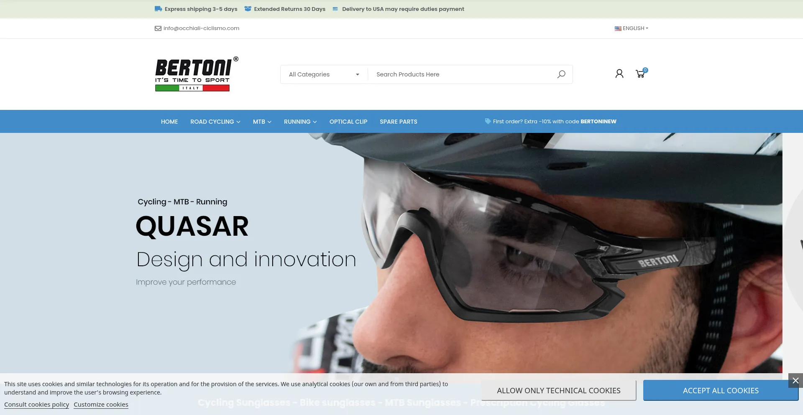Click the Bertoni logo

coord(197,74)
